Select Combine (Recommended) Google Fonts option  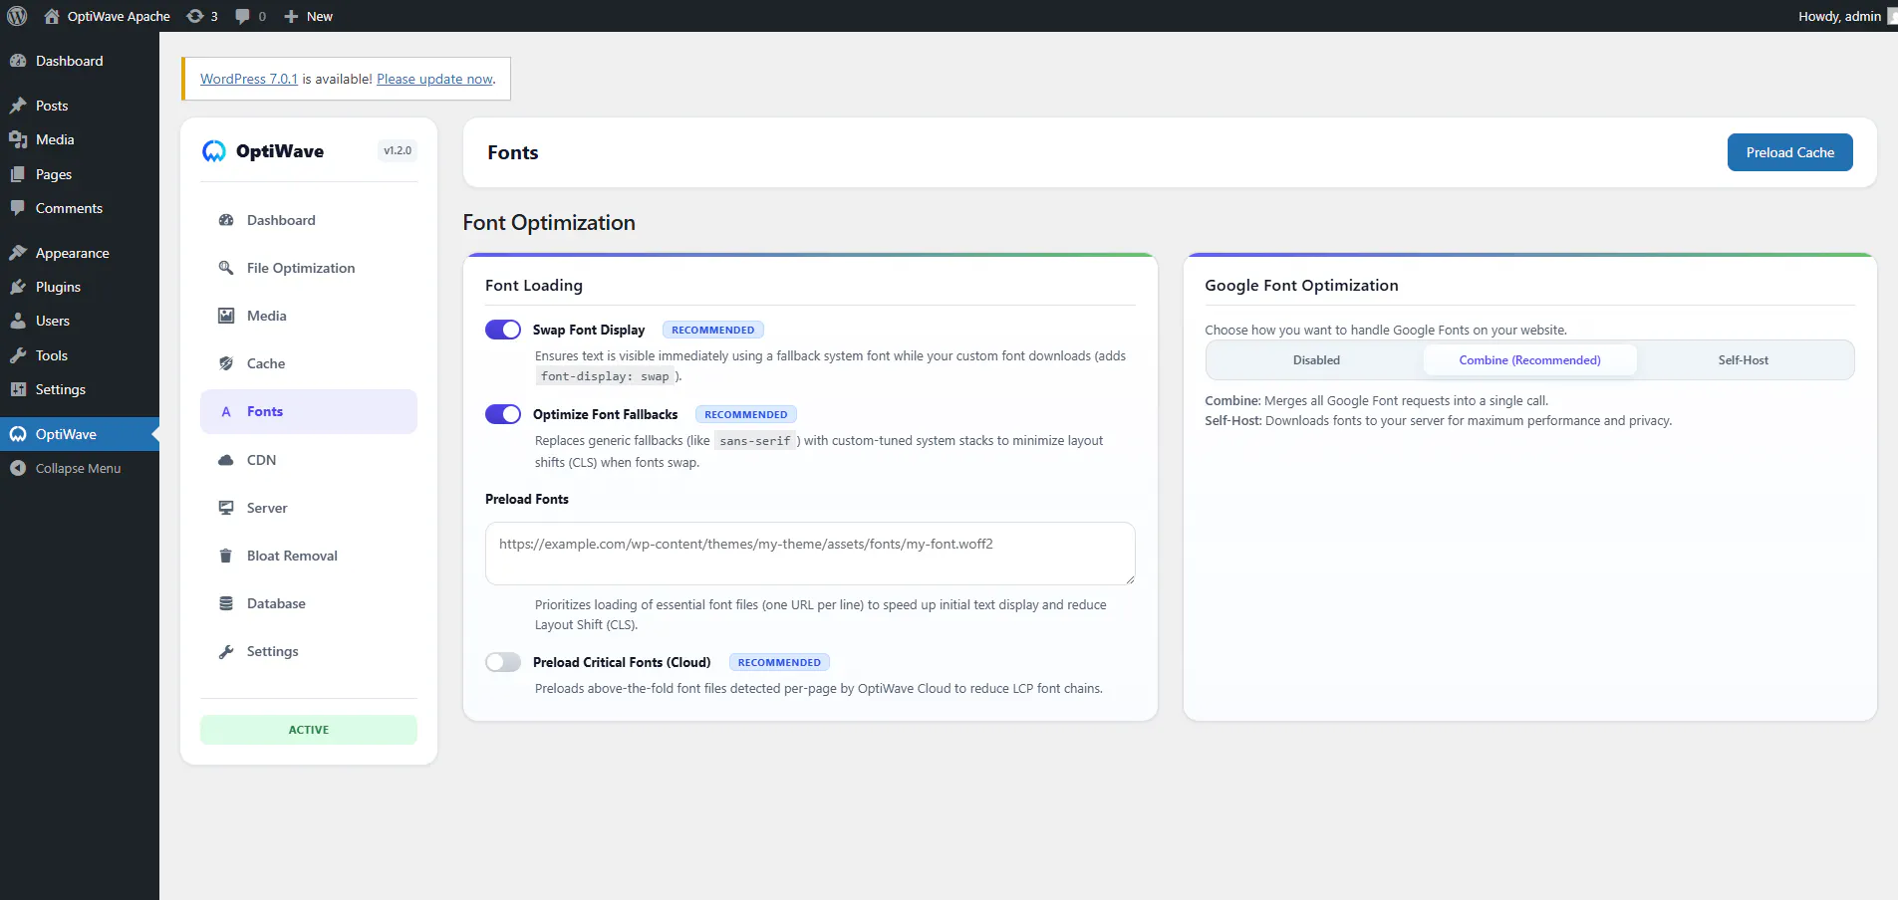pyautogui.click(x=1529, y=360)
